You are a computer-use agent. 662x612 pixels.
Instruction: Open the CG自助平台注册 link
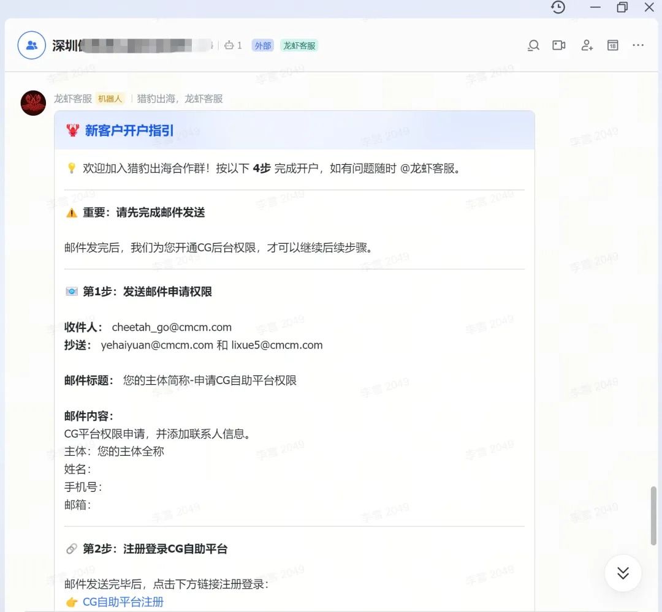pos(123,602)
